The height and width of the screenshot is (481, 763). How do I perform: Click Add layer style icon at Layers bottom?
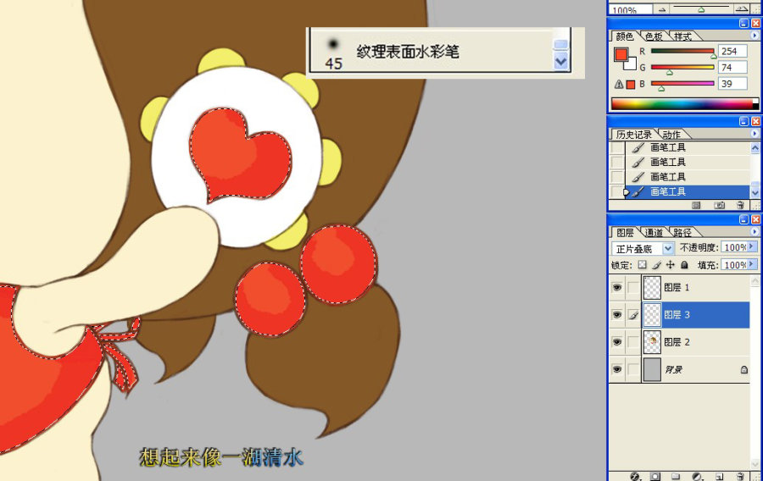click(634, 476)
